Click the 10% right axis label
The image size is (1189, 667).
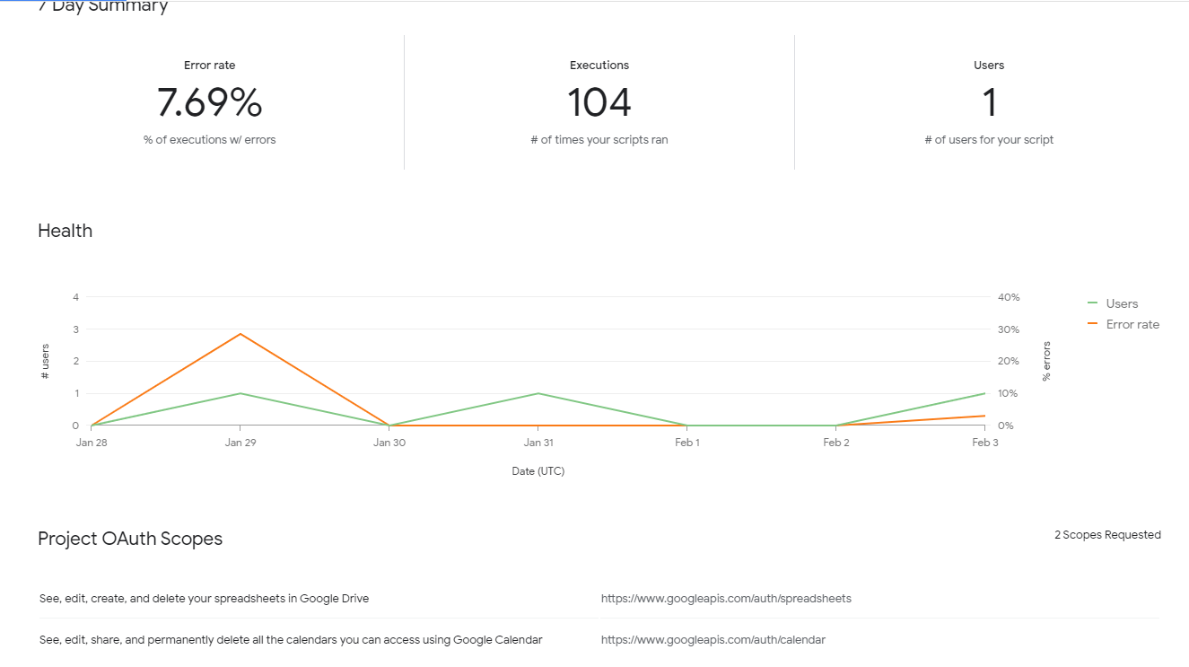pyautogui.click(x=1009, y=393)
